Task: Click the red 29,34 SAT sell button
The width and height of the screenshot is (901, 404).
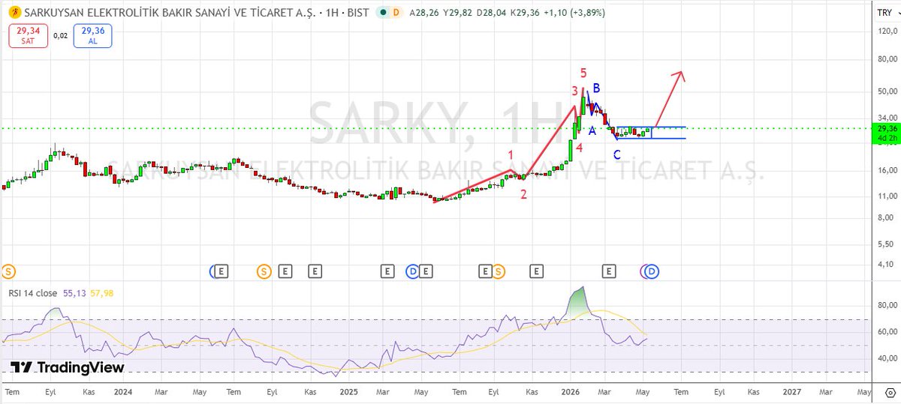Action: tap(28, 35)
